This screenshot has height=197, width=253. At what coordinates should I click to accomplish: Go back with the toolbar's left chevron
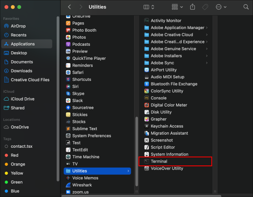tap(70, 7)
